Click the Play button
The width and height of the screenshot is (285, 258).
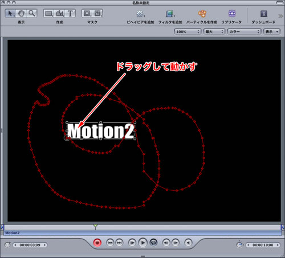[143, 243]
